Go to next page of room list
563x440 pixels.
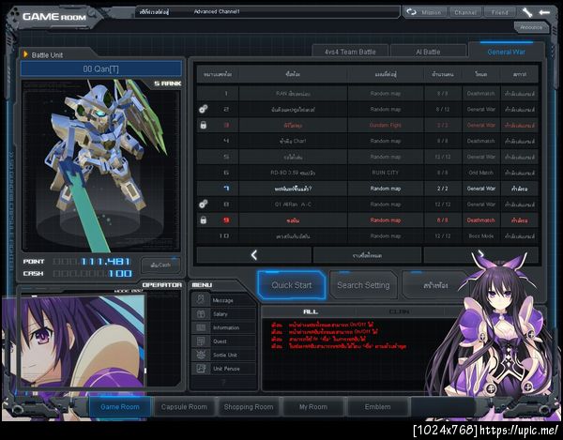tap(481, 255)
